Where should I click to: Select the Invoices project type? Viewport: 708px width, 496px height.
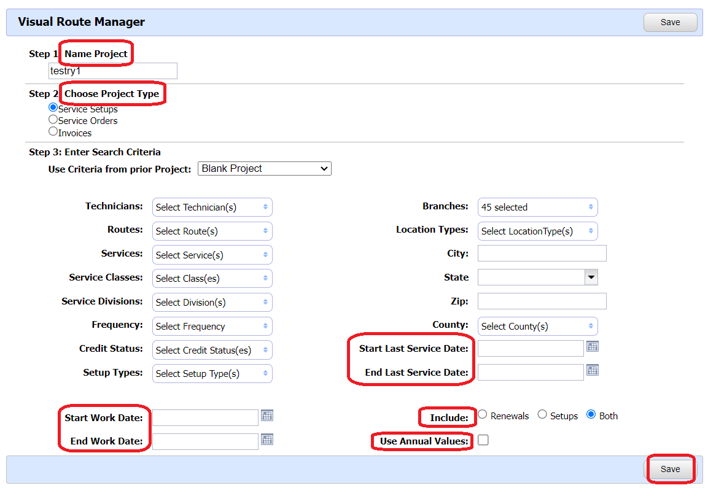53,132
